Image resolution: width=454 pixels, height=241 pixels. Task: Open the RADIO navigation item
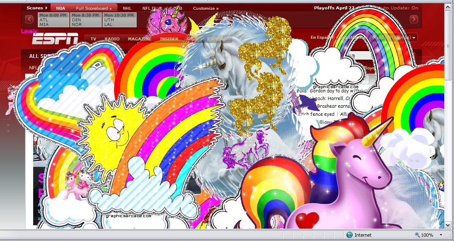112,39
